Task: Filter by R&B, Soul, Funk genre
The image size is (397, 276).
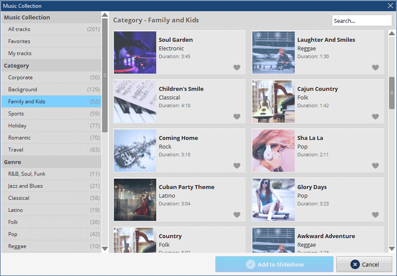Action: [x=51, y=174]
